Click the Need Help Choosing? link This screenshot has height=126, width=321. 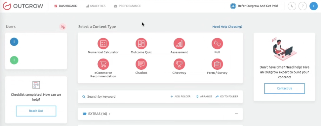(227, 27)
